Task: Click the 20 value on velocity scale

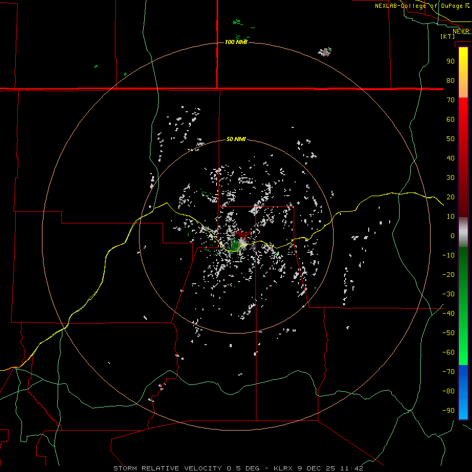Action: pyautogui.click(x=450, y=197)
